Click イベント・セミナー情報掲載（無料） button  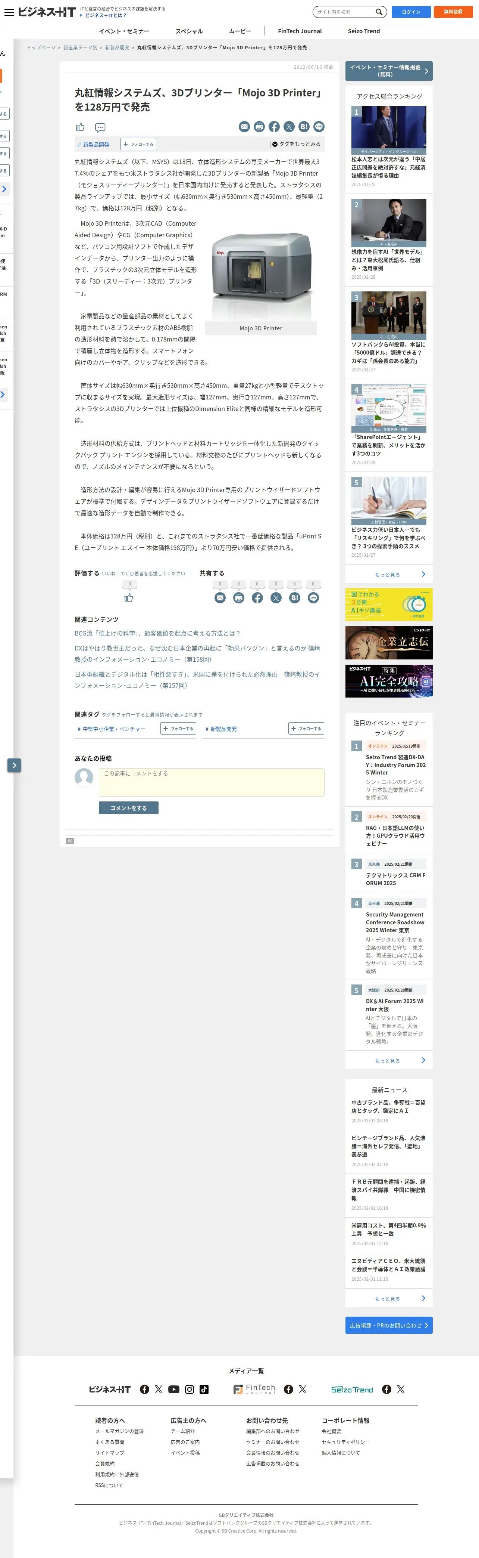(x=389, y=71)
